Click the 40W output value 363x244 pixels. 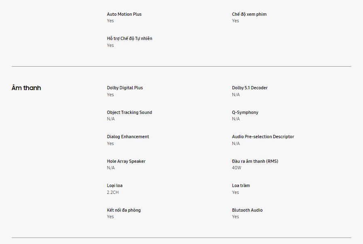click(x=236, y=168)
